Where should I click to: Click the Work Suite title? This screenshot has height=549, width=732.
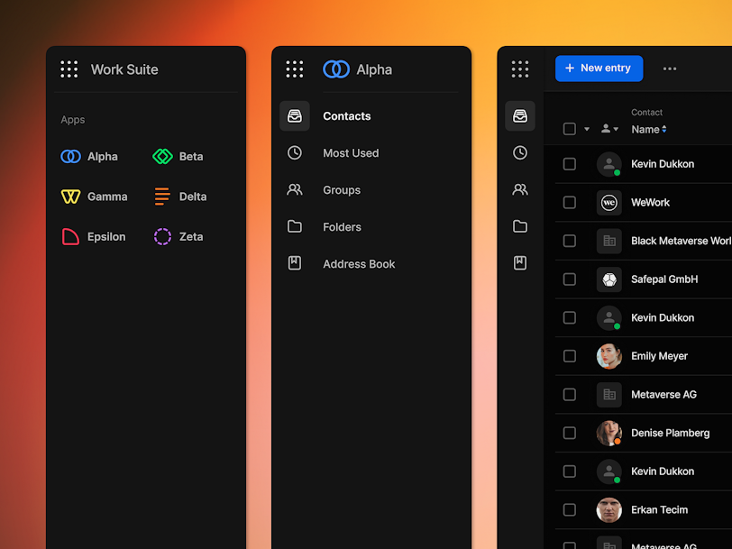124,69
